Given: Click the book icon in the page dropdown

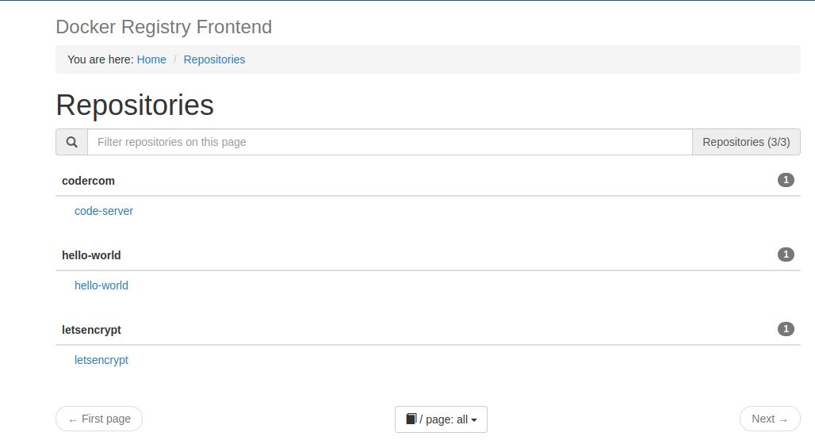Looking at the screenshot, I should pos(411,419).
